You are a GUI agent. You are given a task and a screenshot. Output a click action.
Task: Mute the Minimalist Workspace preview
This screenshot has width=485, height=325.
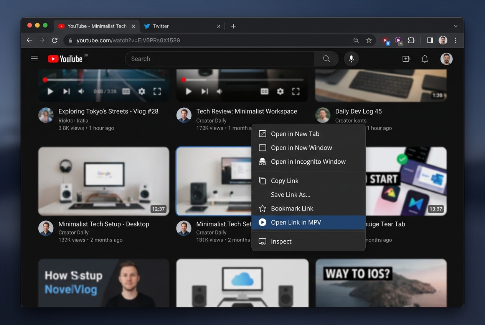click(x=219, y=91)
